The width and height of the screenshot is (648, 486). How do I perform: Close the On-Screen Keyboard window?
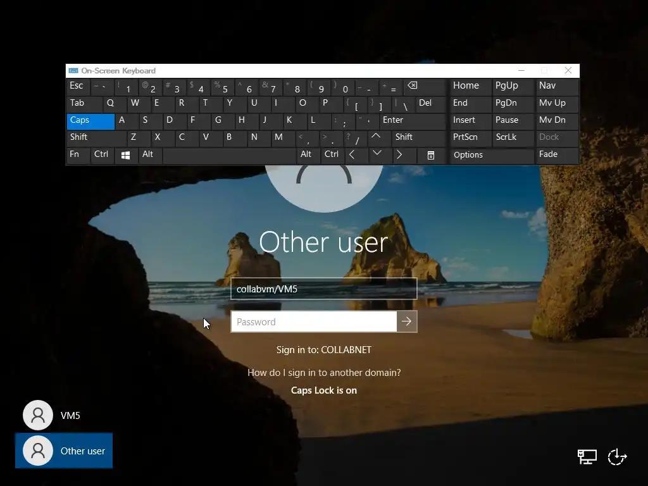(568, 71)
